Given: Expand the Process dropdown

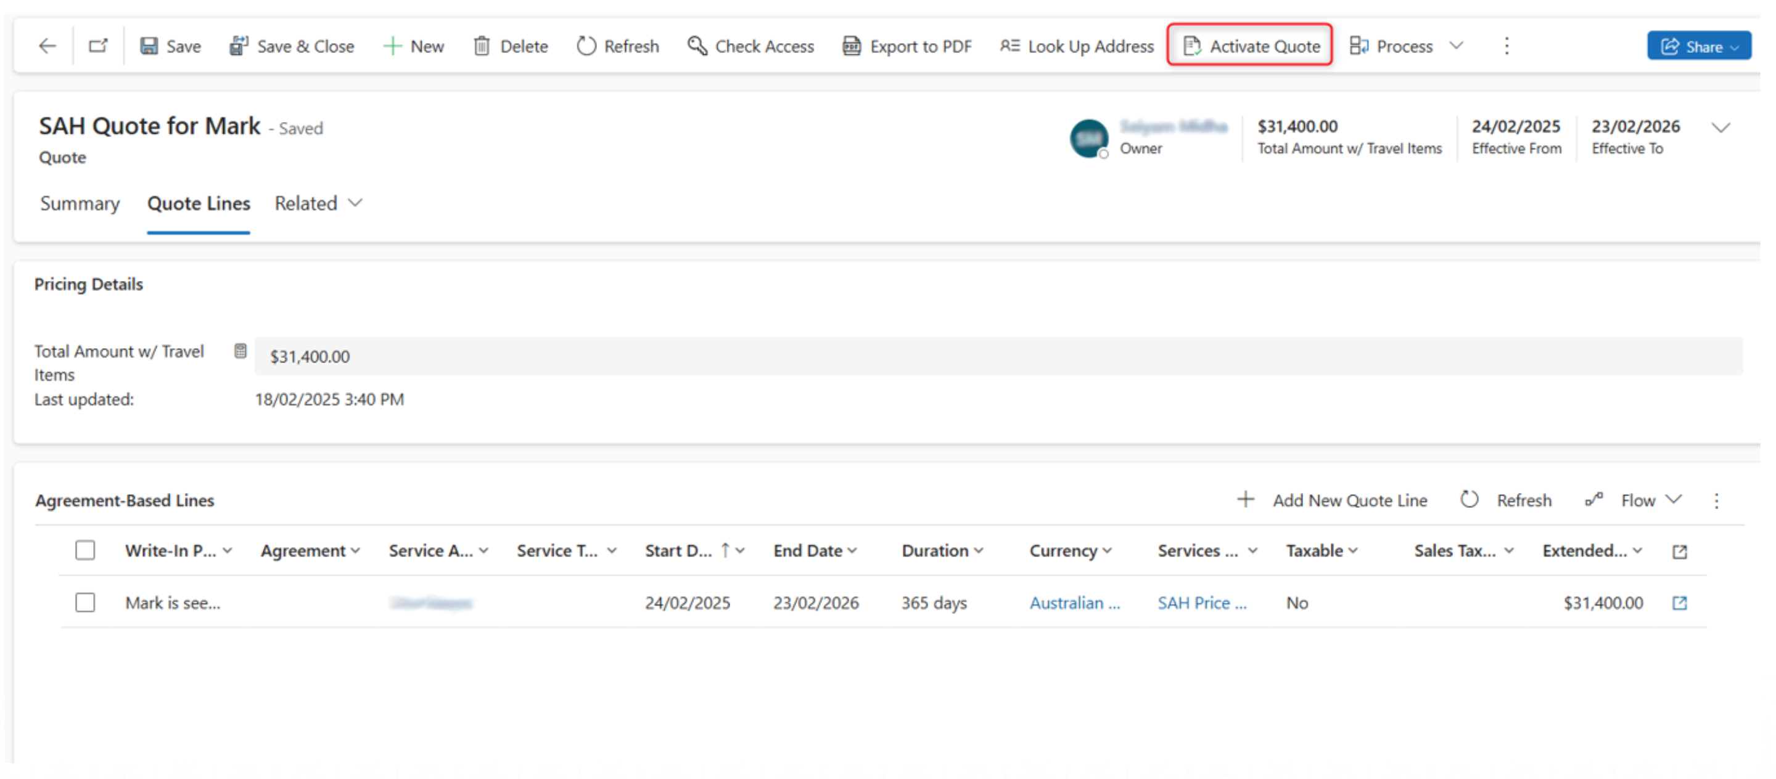Looking at the screenshot, I should coord(1456,46).
